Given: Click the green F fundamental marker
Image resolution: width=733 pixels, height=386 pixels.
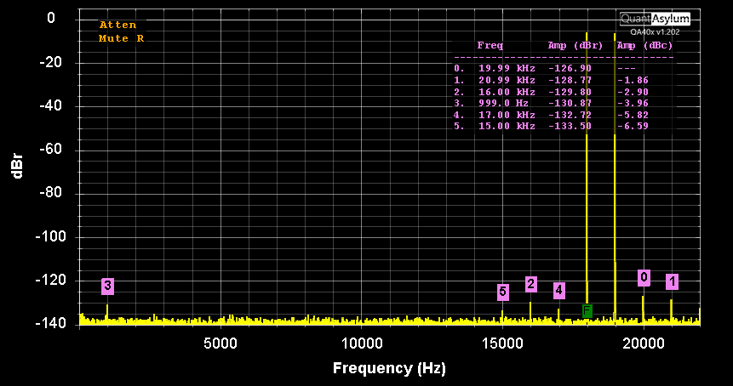Looking at the screenshot, I should pos(587,311).
